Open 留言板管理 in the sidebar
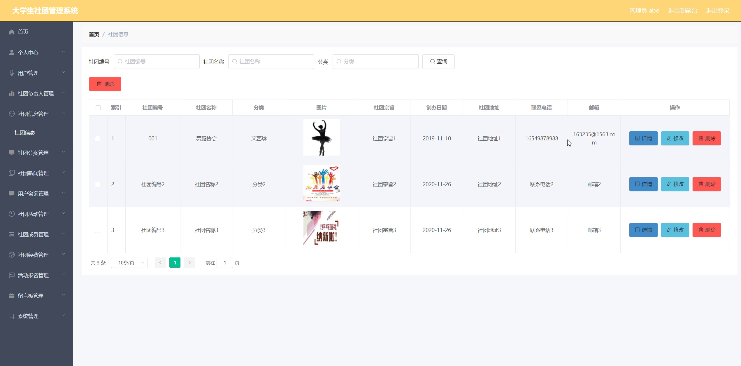This screenshot has width=741, height=366. 36,296
